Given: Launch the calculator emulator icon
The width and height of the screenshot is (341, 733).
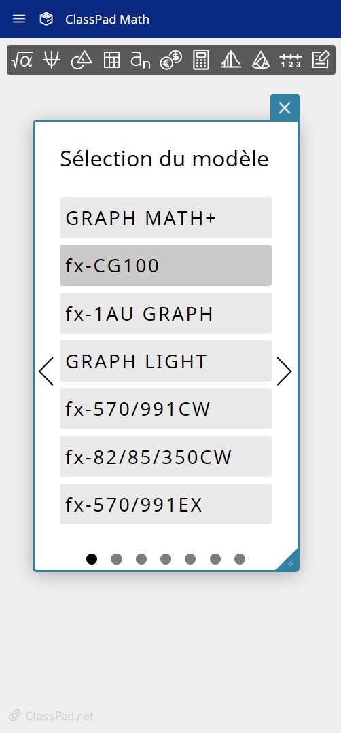Looking at the screenshot, I should pyautogui.click(x=201, y=60).
